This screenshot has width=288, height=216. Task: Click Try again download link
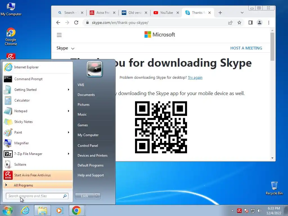point(195,78)
